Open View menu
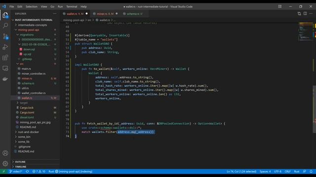Screen dimensions: 316x177 pyautogui.click(x=44, y=6)
